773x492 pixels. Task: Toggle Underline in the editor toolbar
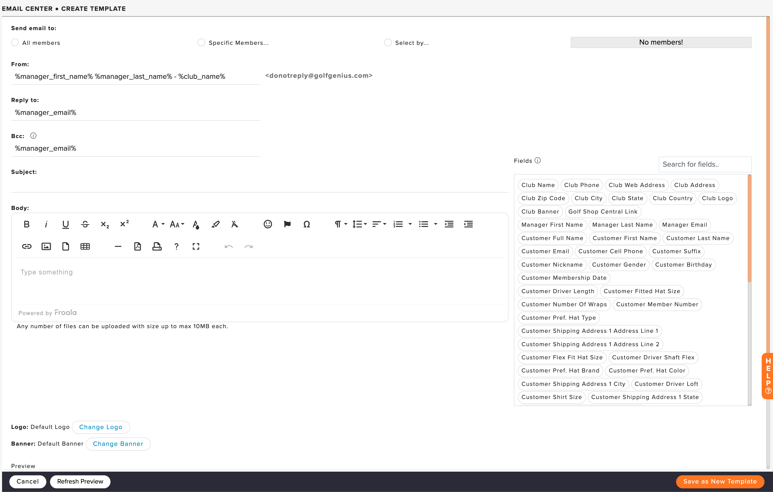click(x=65, y=224)
